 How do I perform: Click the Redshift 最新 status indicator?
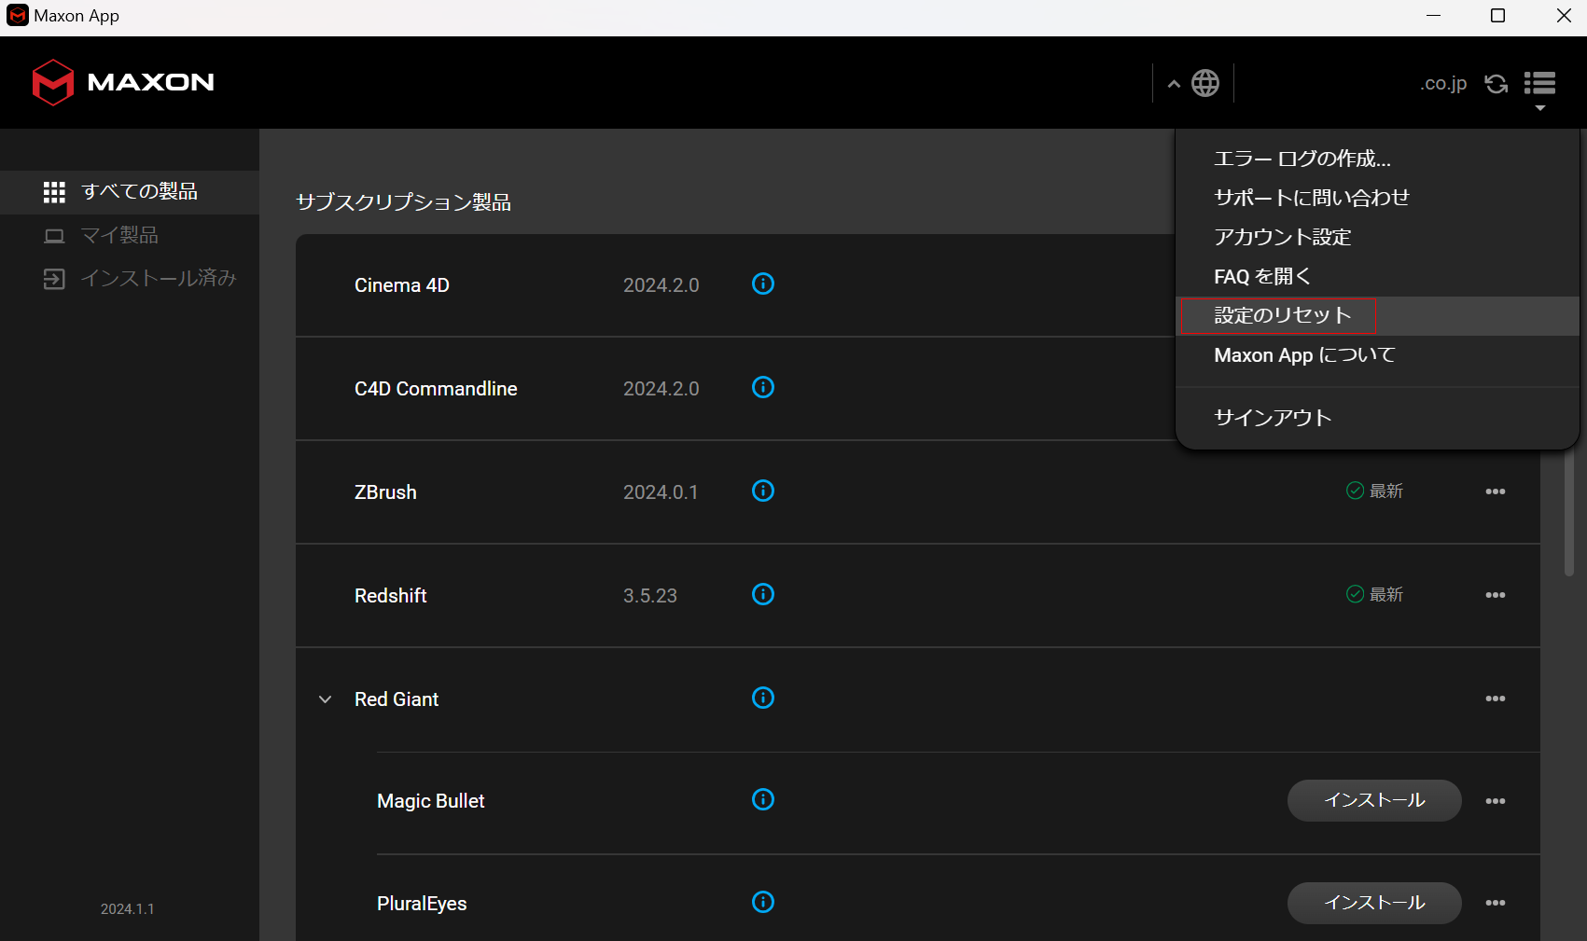pyautogui.click(x=1374, y=594)
